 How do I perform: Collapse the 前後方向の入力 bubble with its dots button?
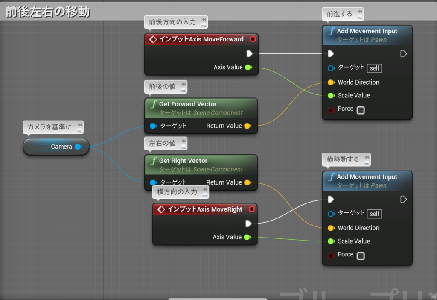coord(204,26)
